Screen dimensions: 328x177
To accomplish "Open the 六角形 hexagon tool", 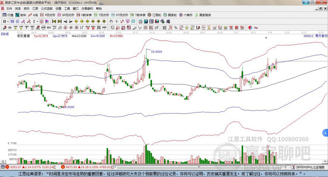I will (x=186, y=15).
